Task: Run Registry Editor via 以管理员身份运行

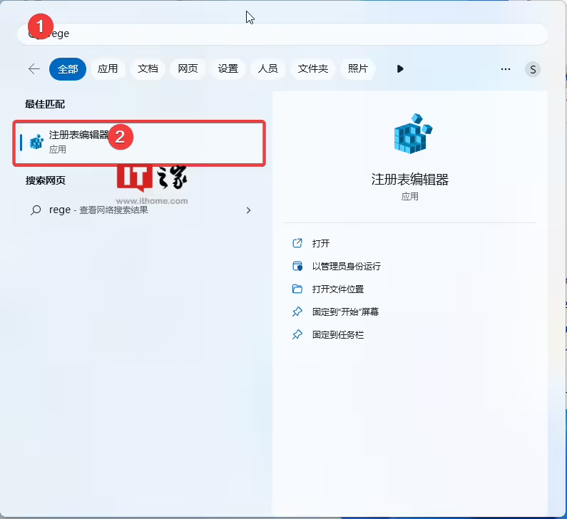Action: tap(346, 266)
